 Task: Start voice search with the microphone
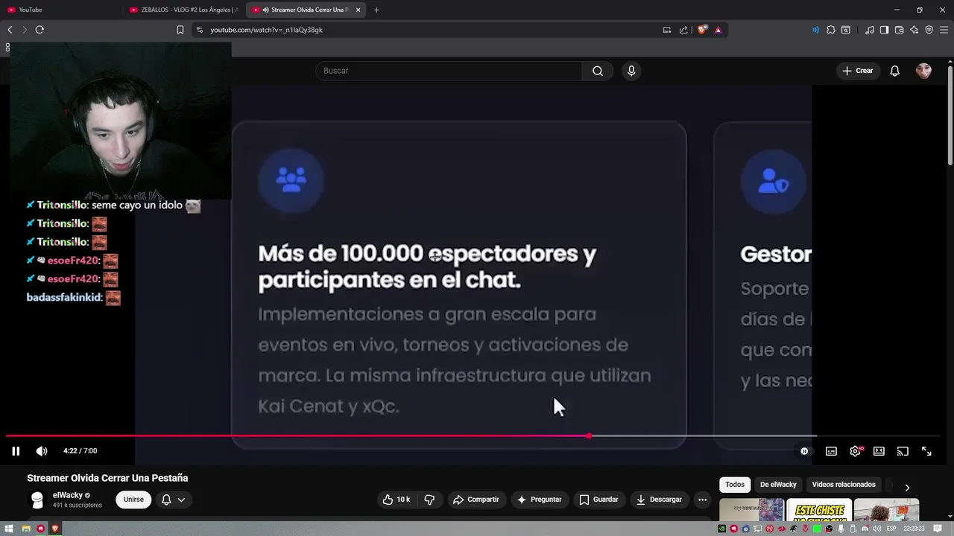[631, 71]
